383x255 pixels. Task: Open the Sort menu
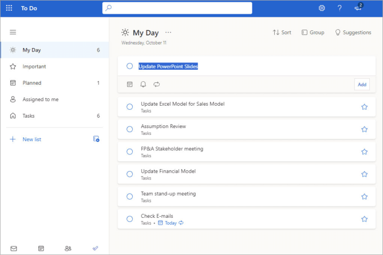[282, 33]
